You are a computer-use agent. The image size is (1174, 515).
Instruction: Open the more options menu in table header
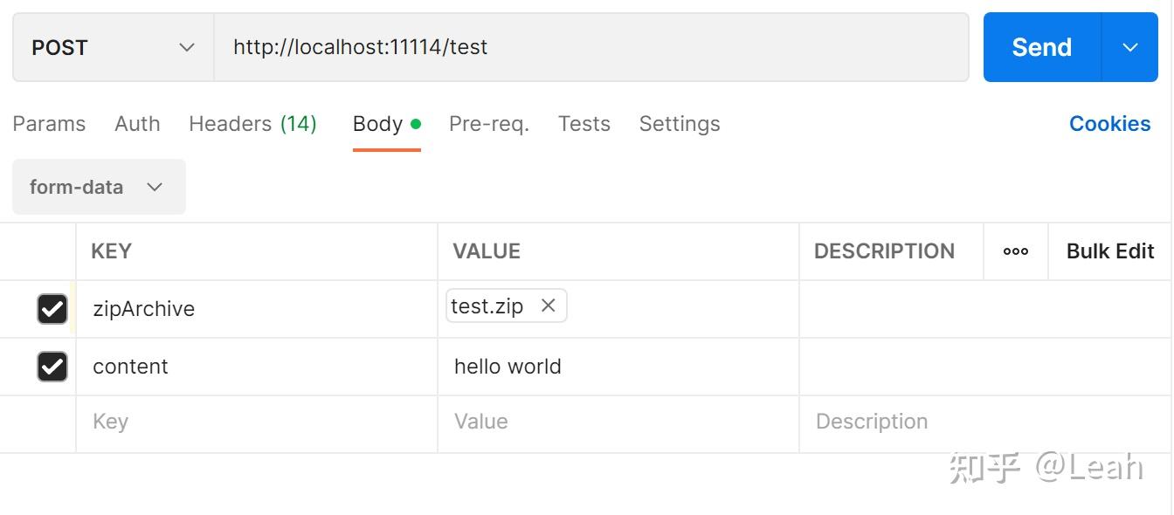click(1016, 251)
